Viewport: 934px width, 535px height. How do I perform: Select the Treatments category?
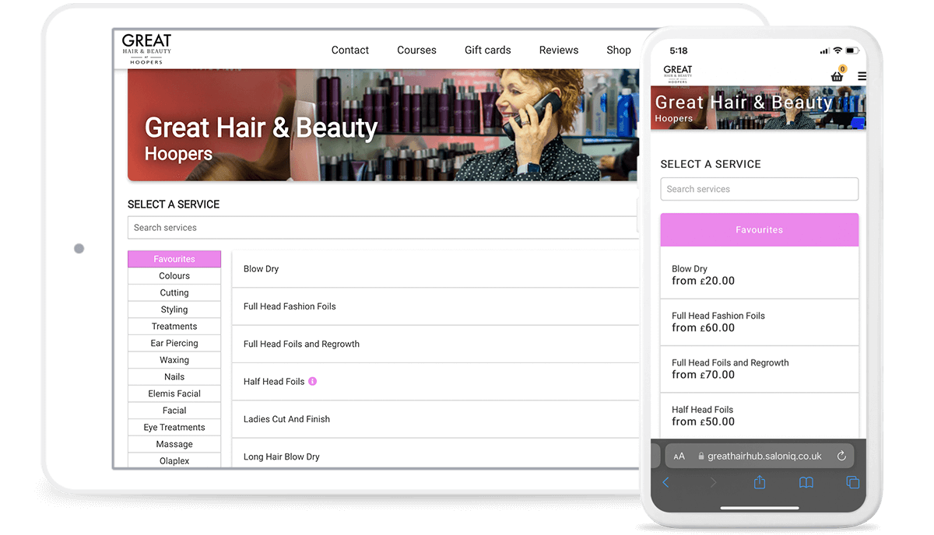[174, 327]
